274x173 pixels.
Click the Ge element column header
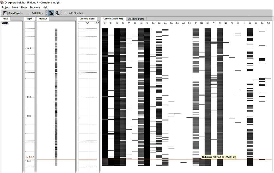pyautogui.click(x=177, y=23)
